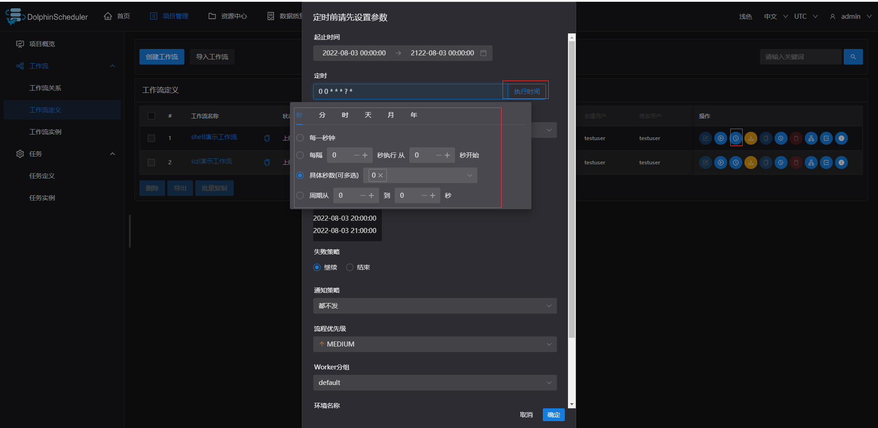Select the 具体秒数(可多选) radio option
878x428 pixels.
tap(300, 175)
